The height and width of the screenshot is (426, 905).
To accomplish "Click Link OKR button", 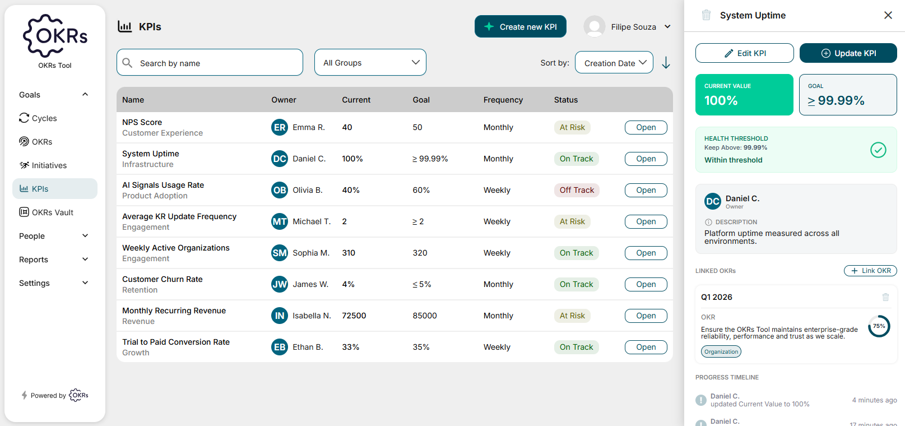I will pyautogui.click(x=870, y=271).
